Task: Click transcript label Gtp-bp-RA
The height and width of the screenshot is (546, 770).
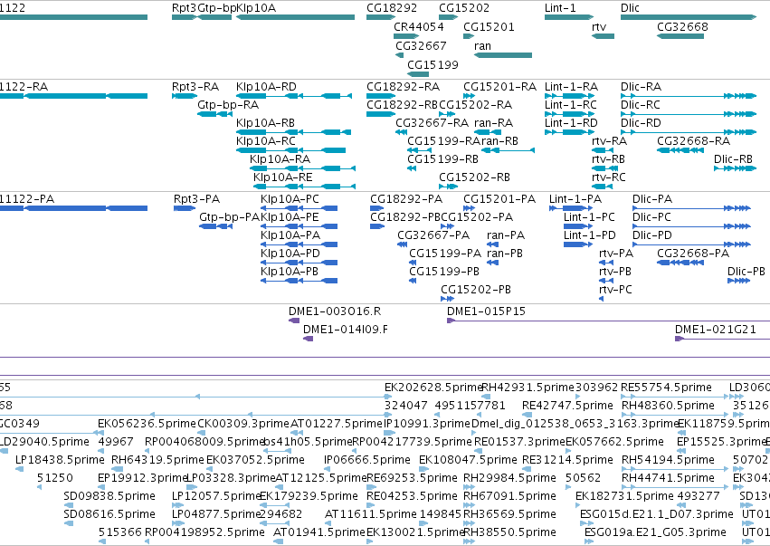Action: pos(228,105)
